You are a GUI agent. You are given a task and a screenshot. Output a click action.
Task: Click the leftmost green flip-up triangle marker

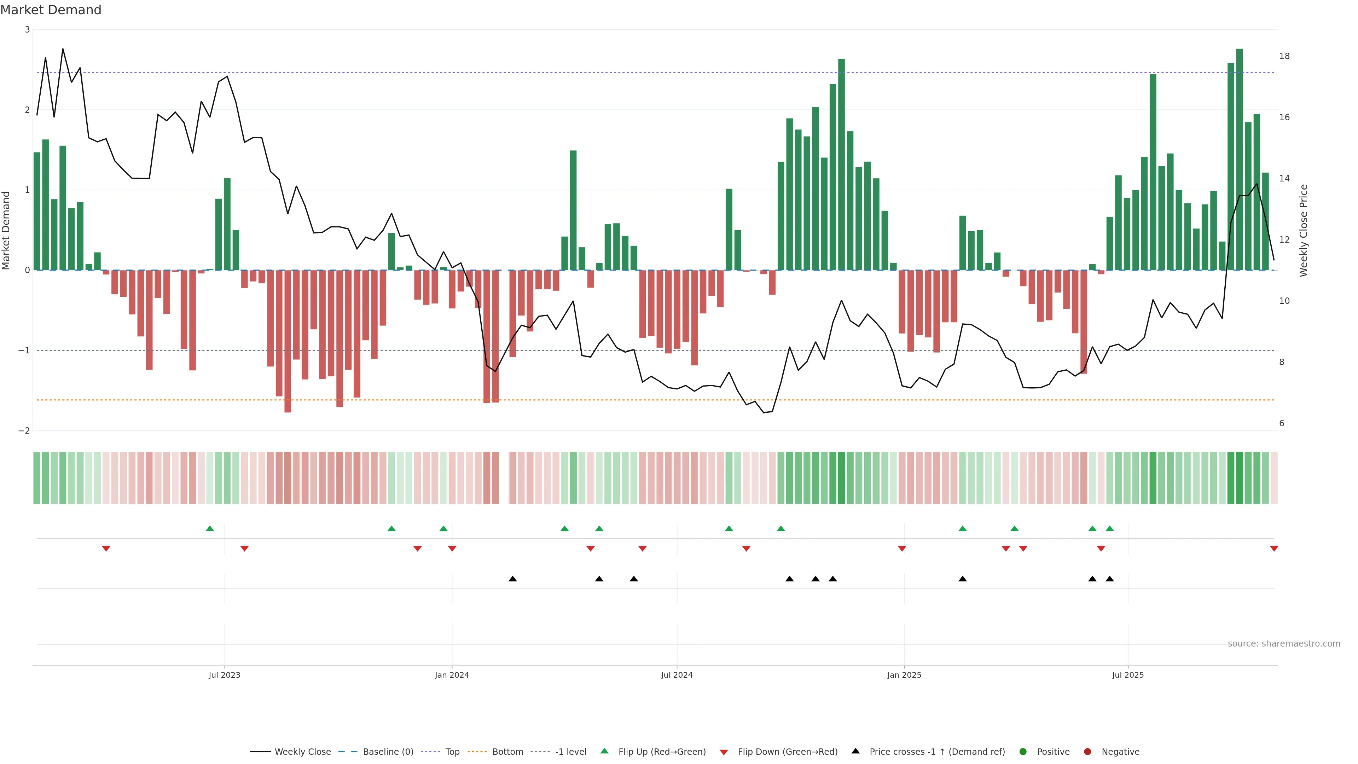(x=210, y=529)
